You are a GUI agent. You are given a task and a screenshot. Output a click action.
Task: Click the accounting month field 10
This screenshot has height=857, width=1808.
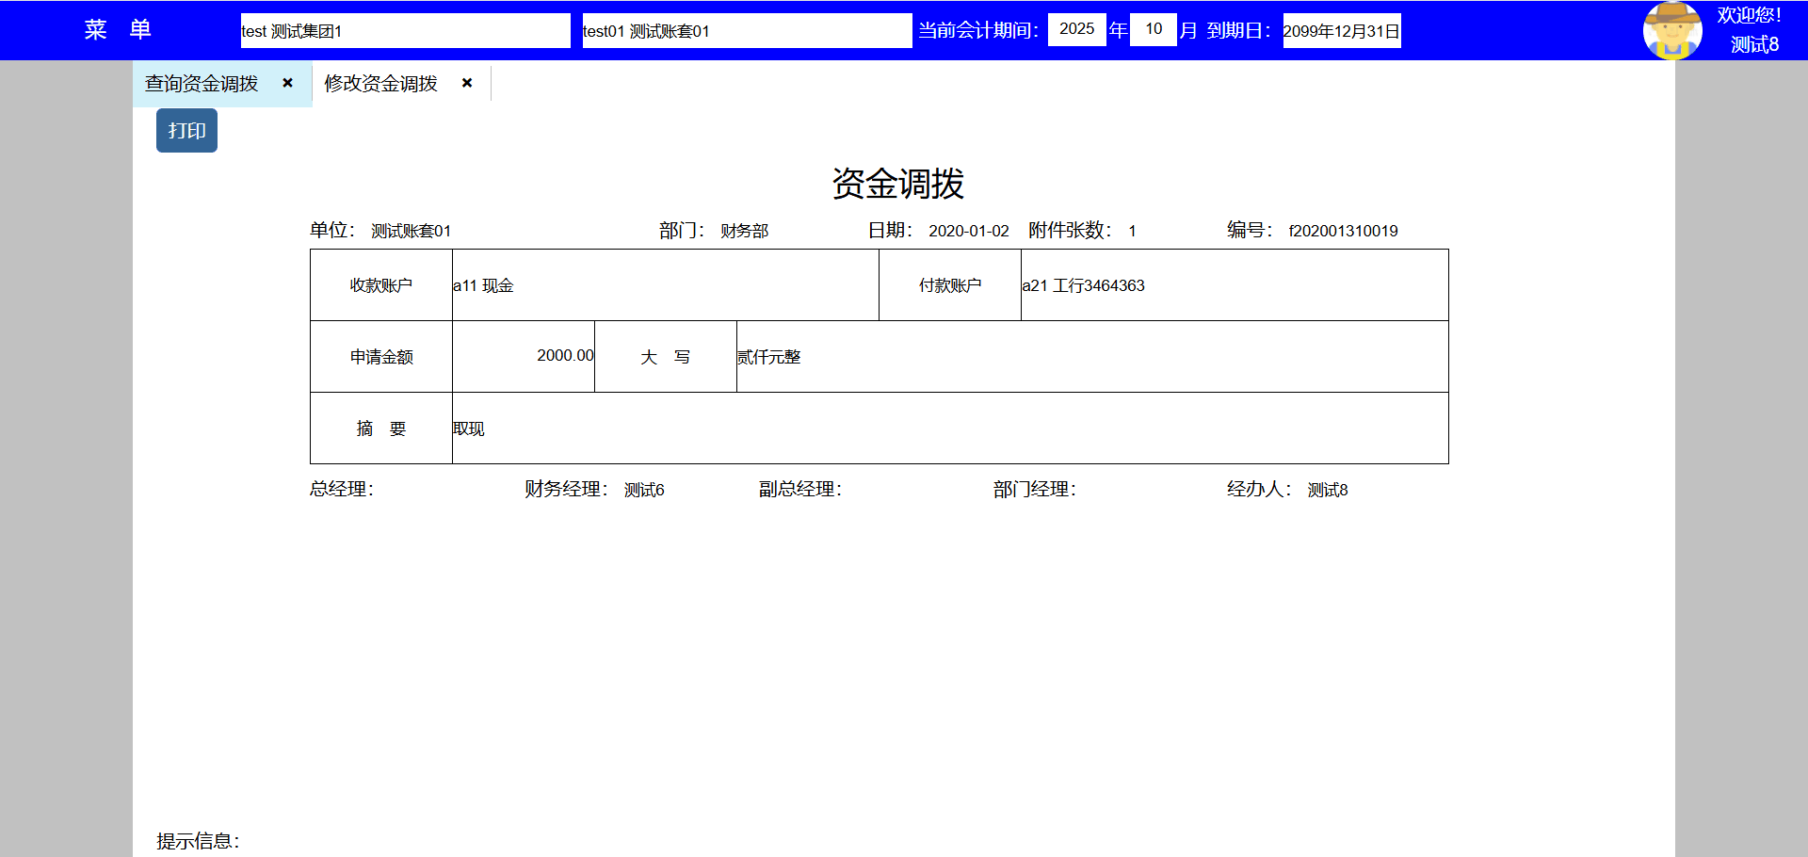click(x=1153, y=29)
